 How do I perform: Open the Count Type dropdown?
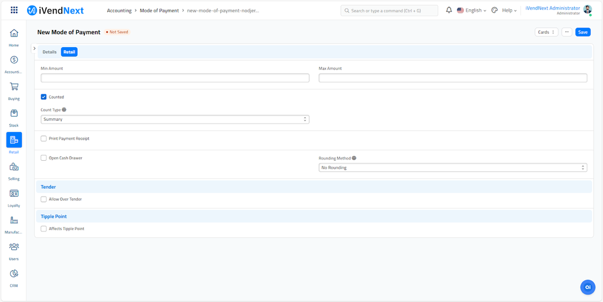point(175,120)
